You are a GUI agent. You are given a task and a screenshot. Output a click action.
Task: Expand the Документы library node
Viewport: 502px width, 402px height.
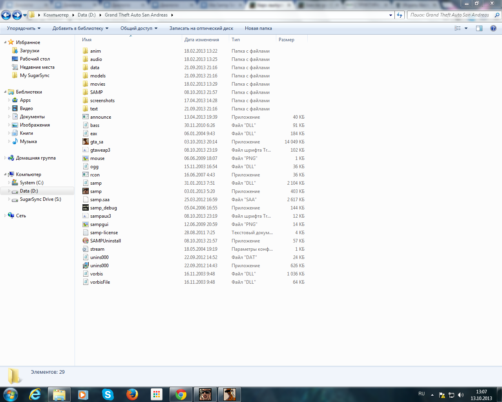(x=9, y=117)
